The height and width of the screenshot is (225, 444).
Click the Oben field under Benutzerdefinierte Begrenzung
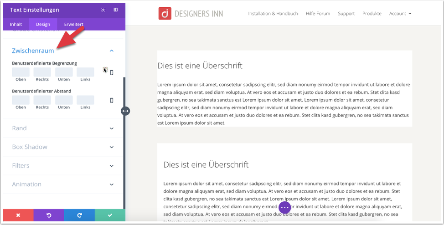(x=21, y=72)
